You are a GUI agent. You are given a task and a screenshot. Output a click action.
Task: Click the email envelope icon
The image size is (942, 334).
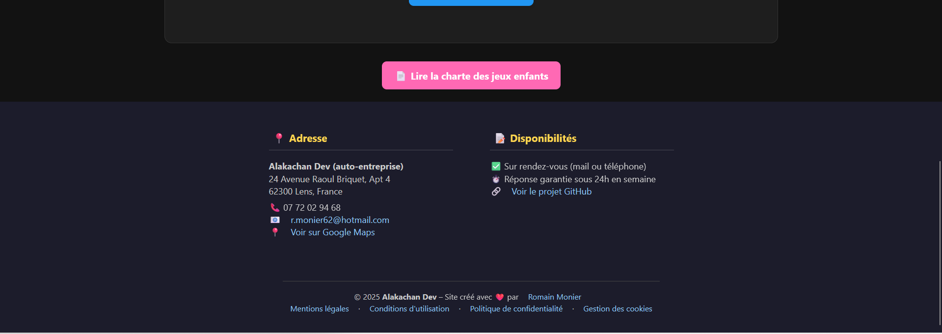coord(275,220)
